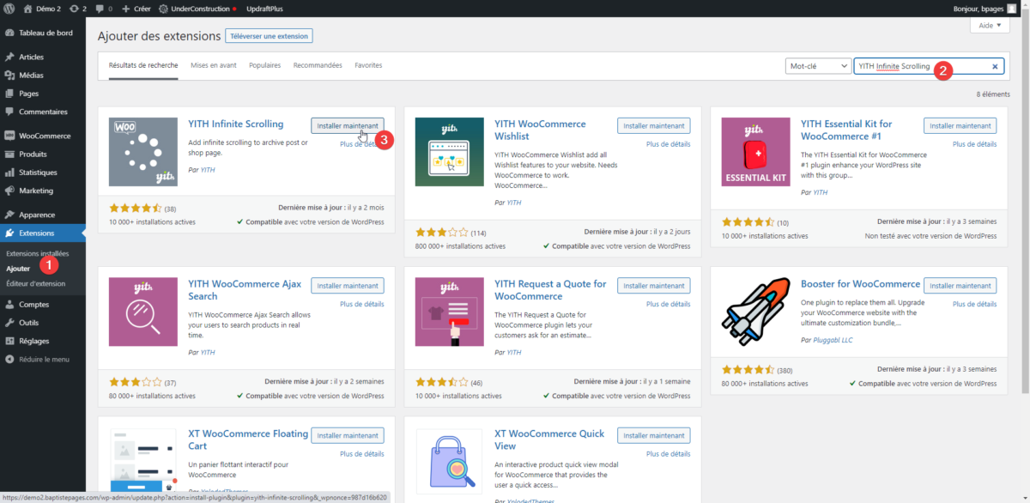Click the Démo 2 site home icon

(x=28, y=9)
